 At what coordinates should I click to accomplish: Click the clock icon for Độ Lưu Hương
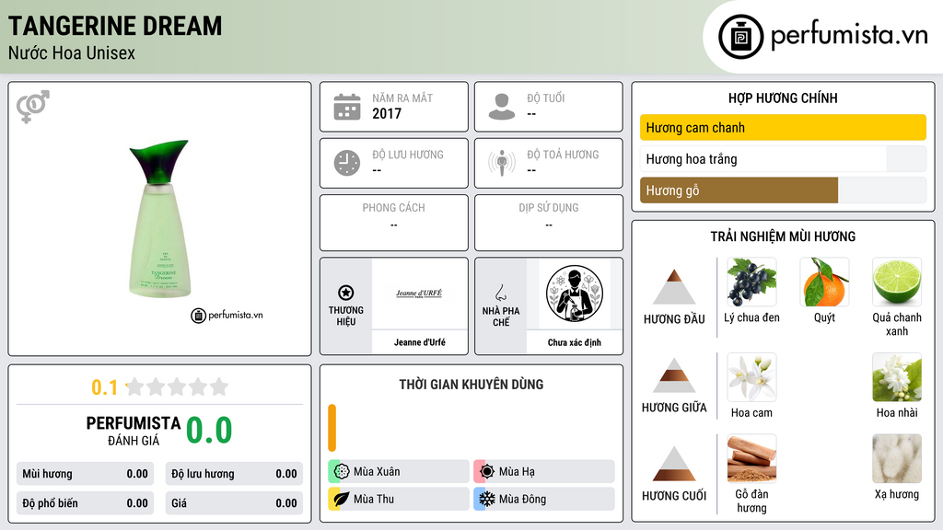pyautogui.click(x=347, y=163)
